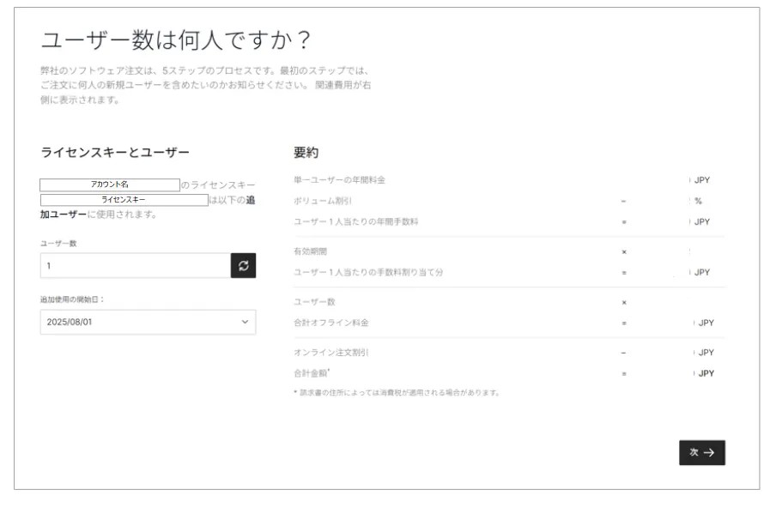Click the arrow icon on 次 button
The width and height of the screenshot is (770, 508).
[x=710, y=452]
